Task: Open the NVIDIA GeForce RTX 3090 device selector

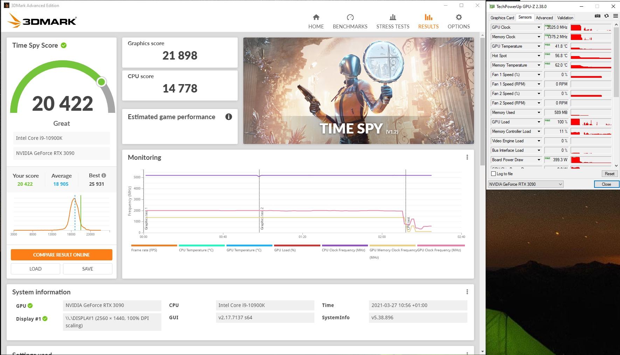Action: pos(525,184)
